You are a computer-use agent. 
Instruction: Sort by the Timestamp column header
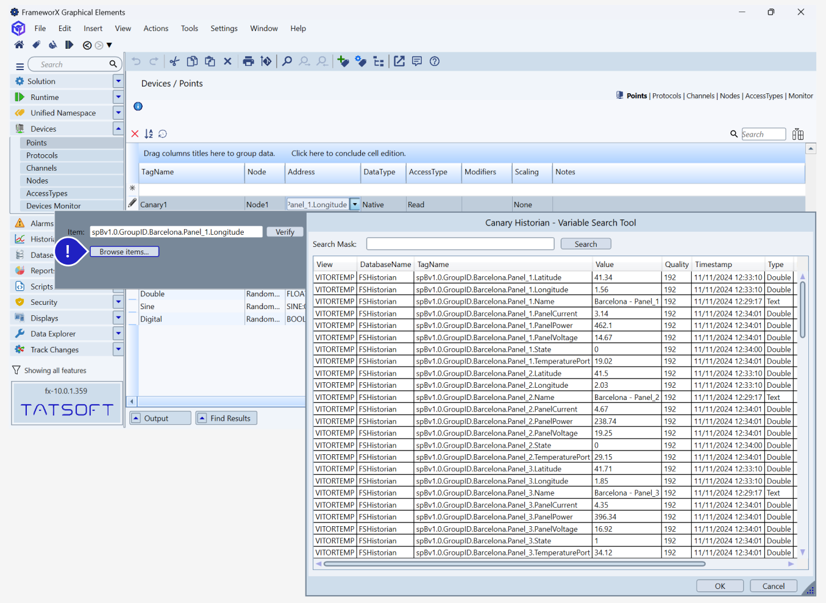pyautogui.click(x=728, y=265)
